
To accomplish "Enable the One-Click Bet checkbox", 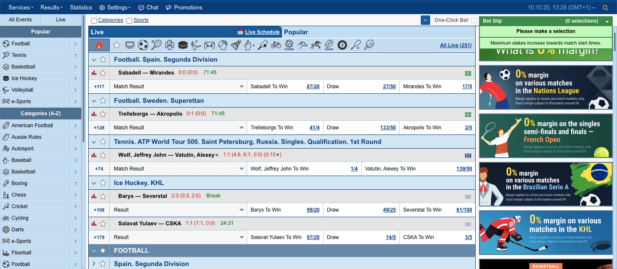I will click(473, 20).
